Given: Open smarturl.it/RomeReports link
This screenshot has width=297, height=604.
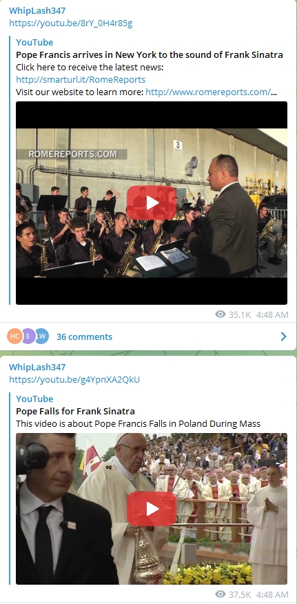Looking at the screenshot, I should 81,79.
